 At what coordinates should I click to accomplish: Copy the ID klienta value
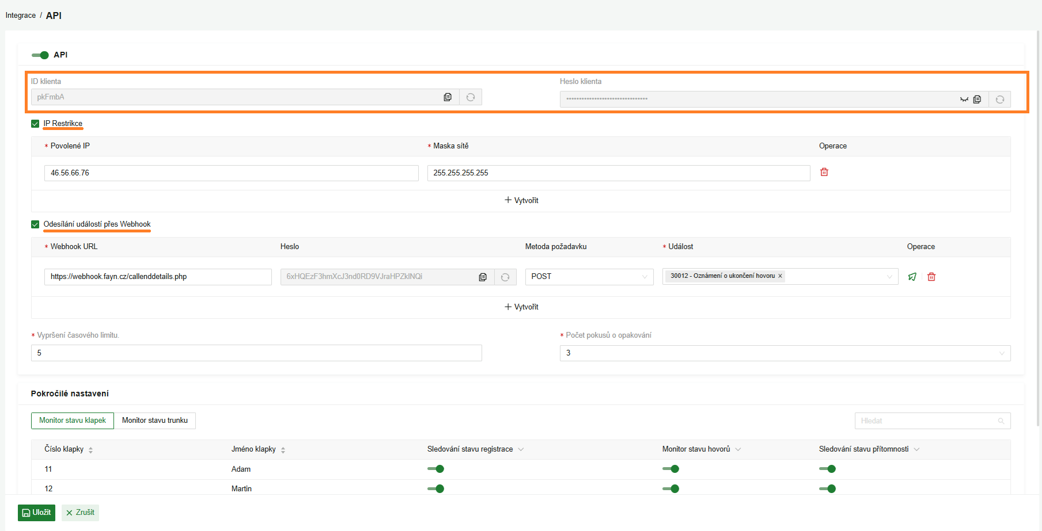(448, 97)
